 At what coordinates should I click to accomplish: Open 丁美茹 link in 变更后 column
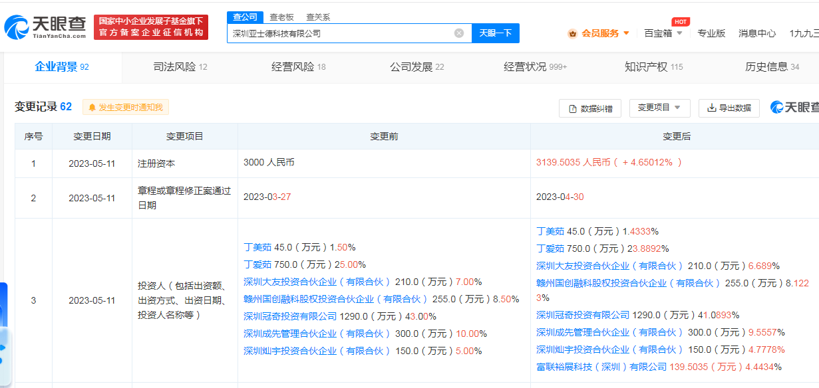(x=550, y=231)
